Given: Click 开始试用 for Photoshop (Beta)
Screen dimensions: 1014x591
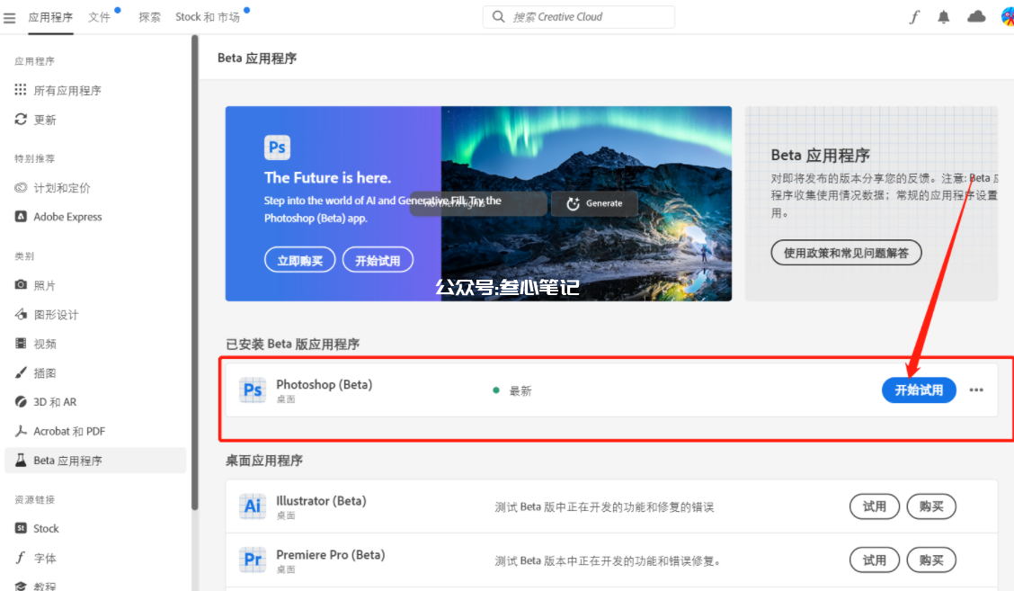Looking at the screenshot, I should [919, 390].
